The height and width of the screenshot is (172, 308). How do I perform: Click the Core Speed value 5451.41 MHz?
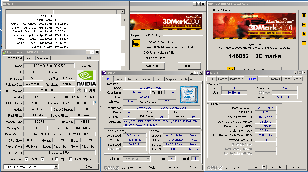point(135,136)
